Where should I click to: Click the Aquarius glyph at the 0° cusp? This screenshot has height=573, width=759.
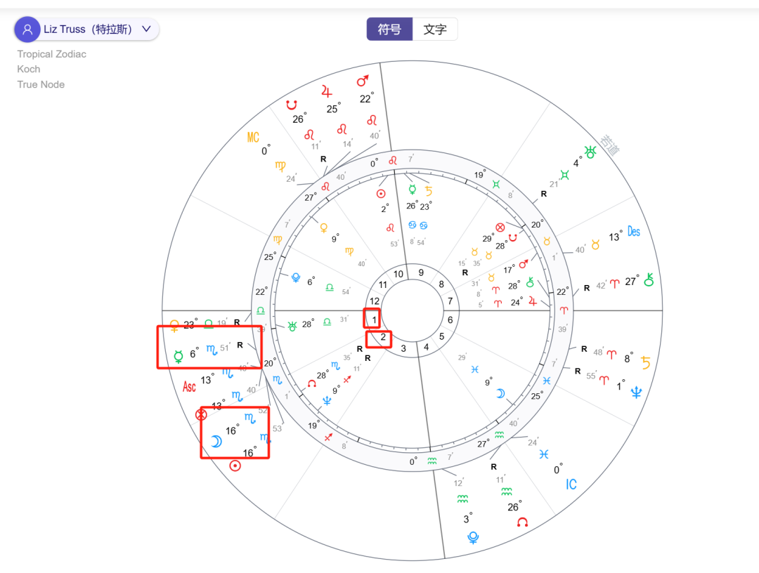pos(432,461)
